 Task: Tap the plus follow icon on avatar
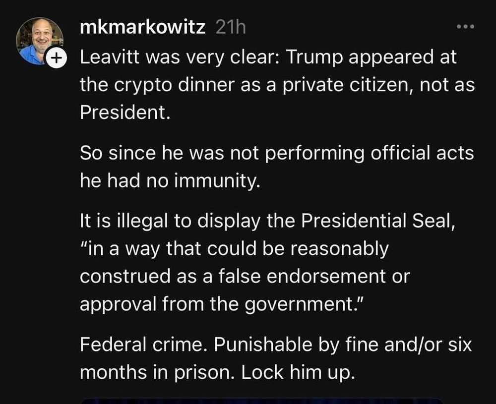point(57,58)
